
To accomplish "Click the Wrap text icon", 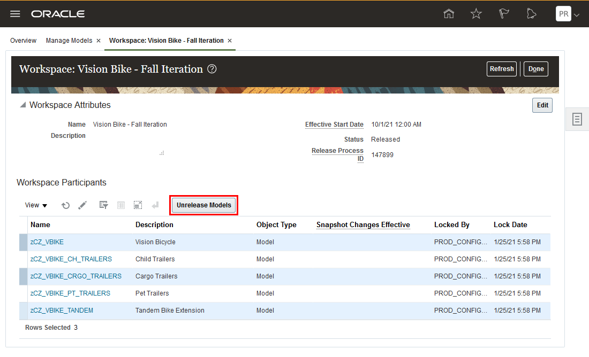I will click(155, 205).
